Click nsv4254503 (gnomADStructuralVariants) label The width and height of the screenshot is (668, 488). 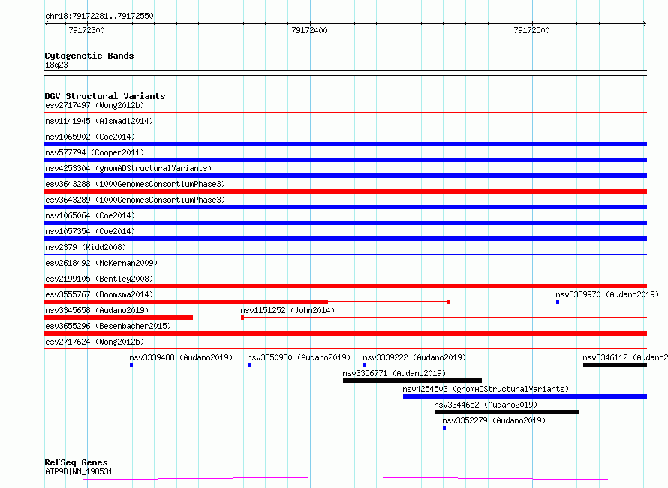pyautogui.click(x=486, y=389)
